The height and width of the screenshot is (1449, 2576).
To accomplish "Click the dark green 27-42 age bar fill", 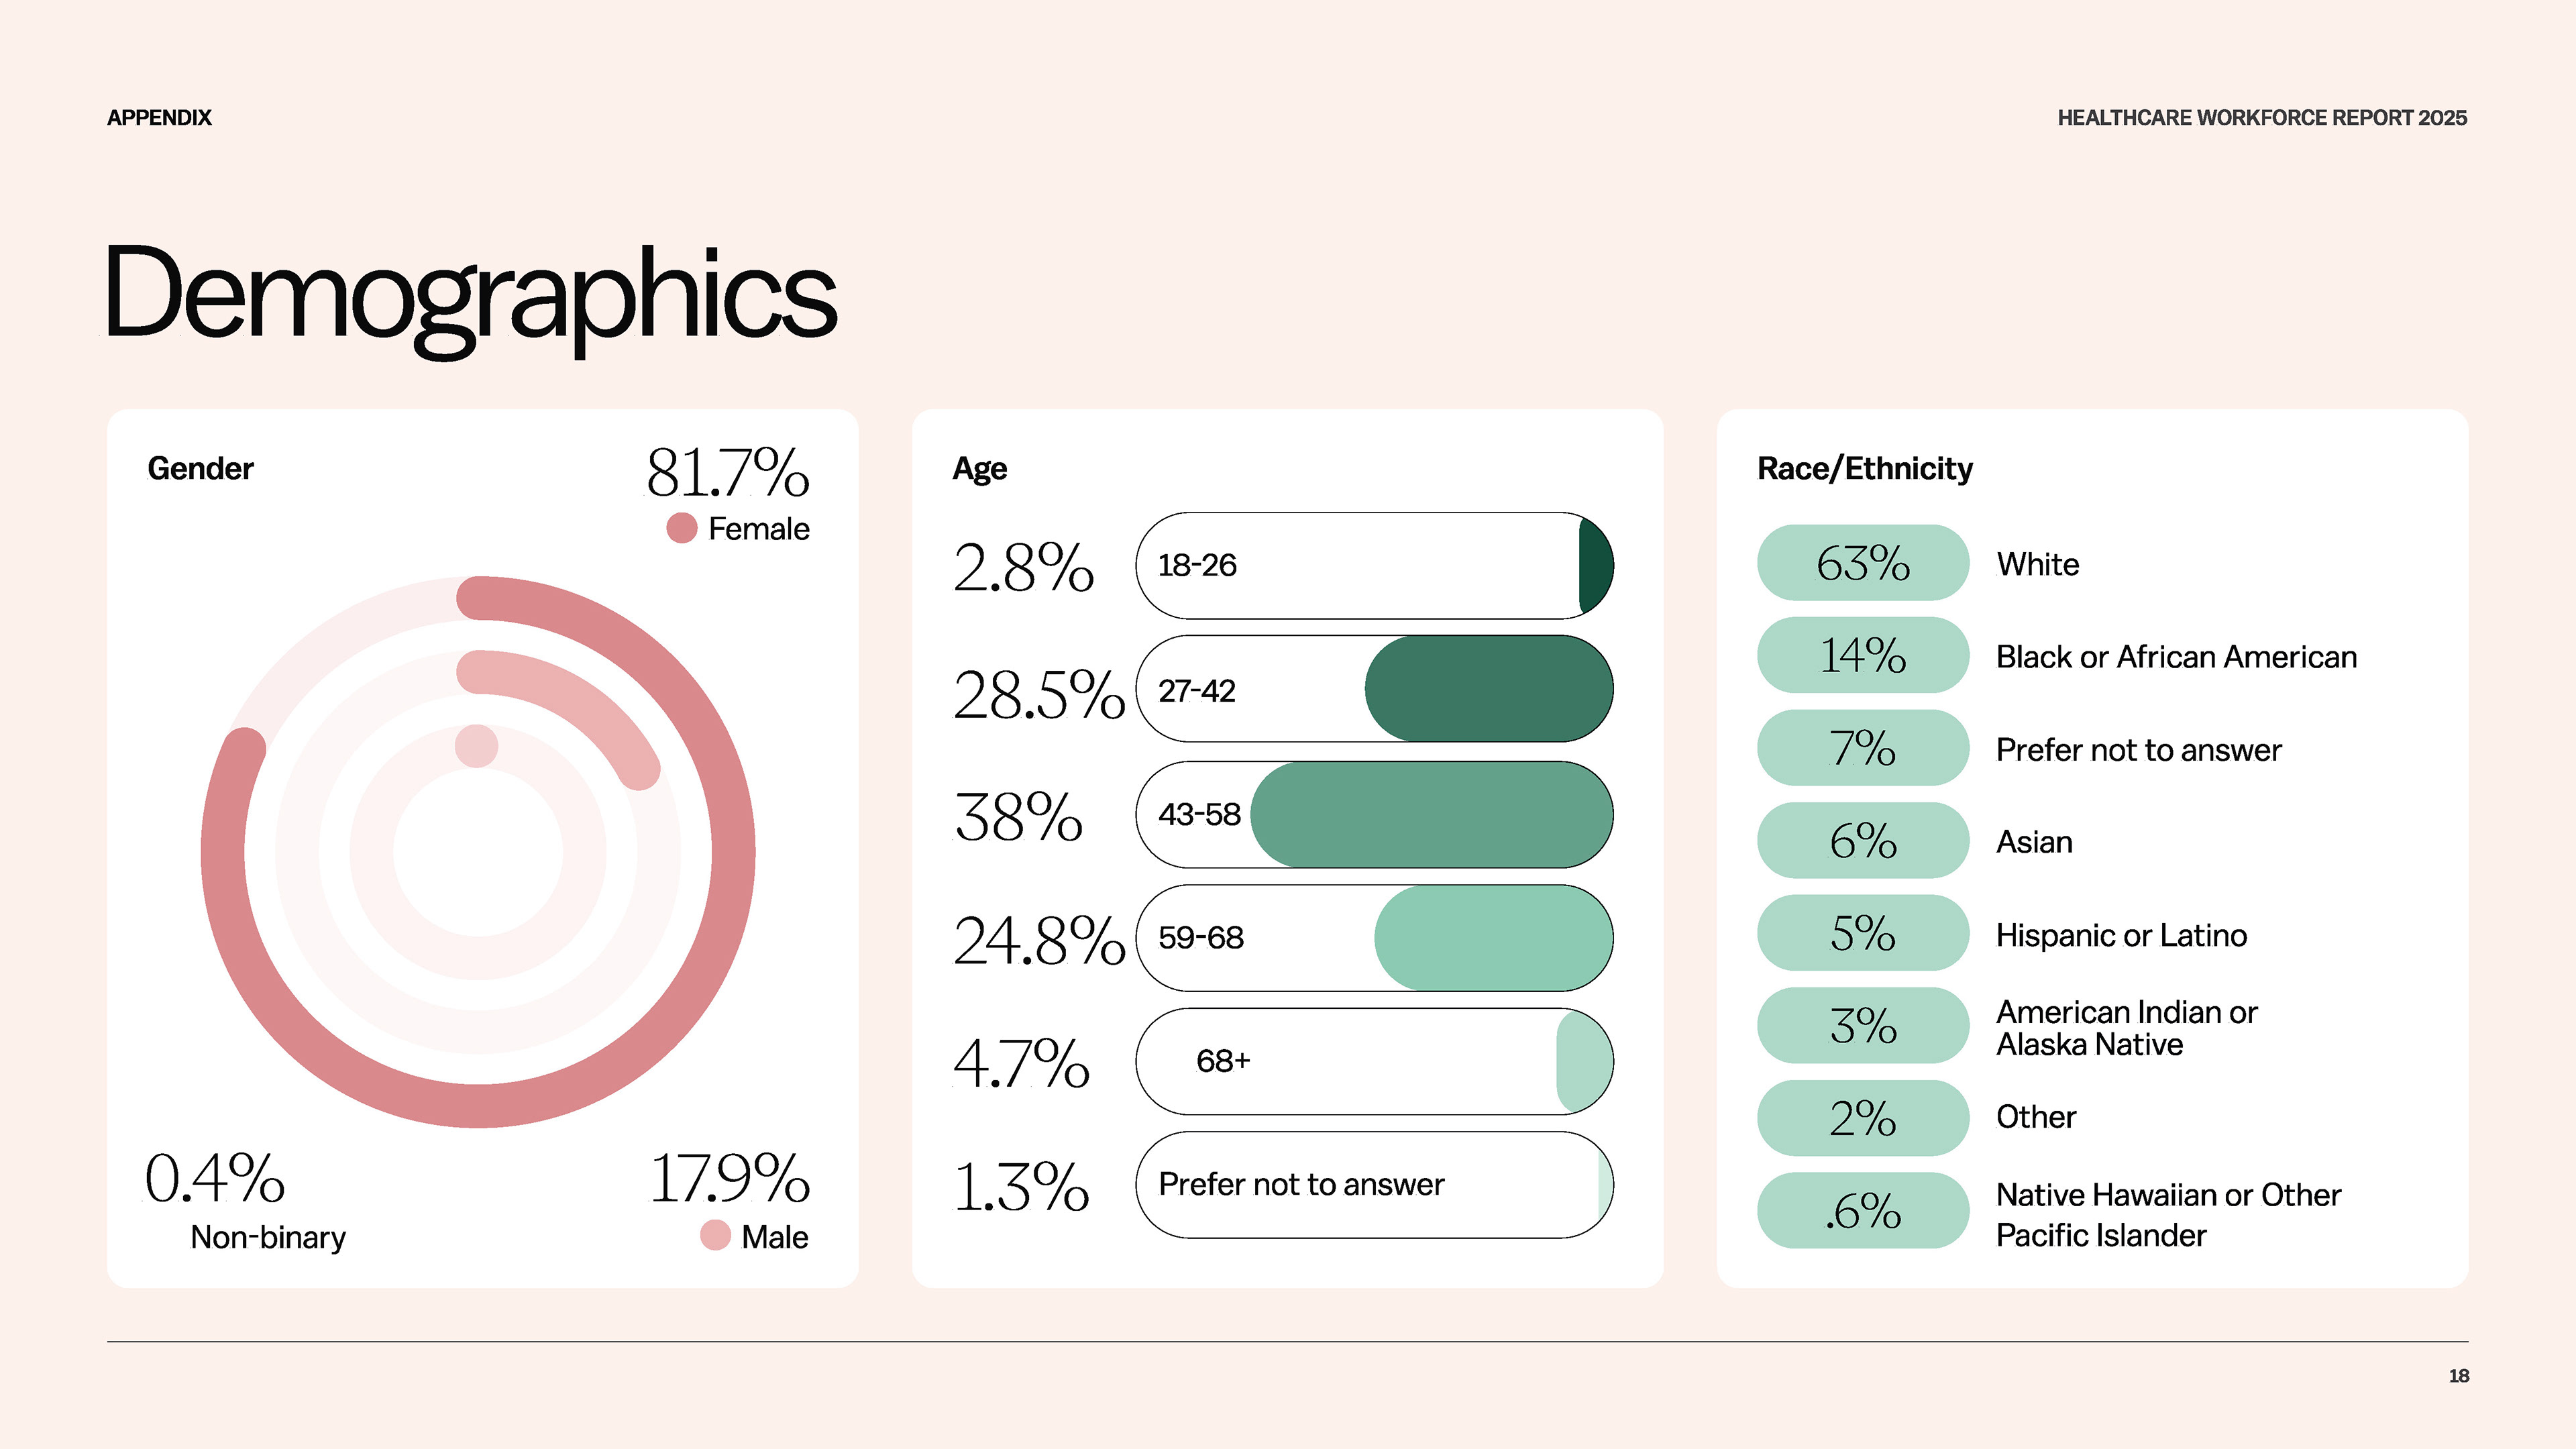I will (x=1488, y=690).
